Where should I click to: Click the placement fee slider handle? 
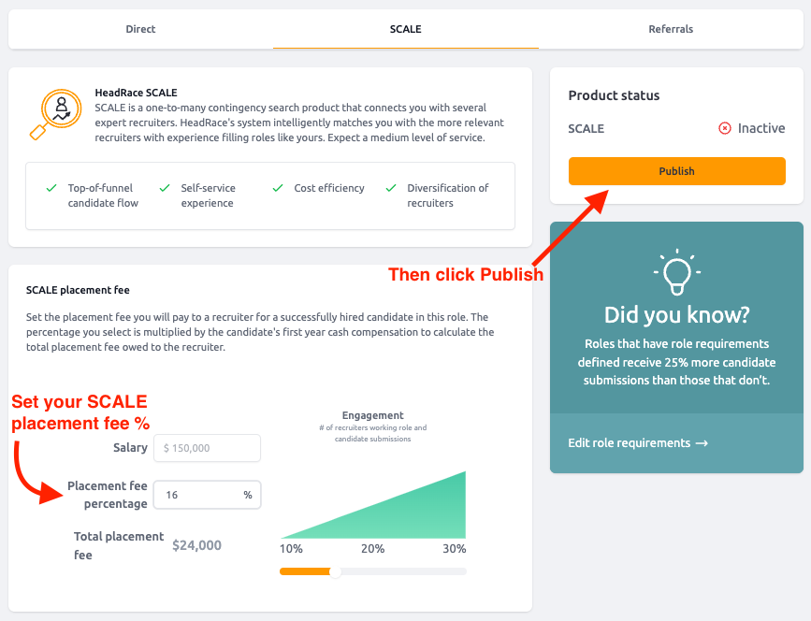click(335, 571)
